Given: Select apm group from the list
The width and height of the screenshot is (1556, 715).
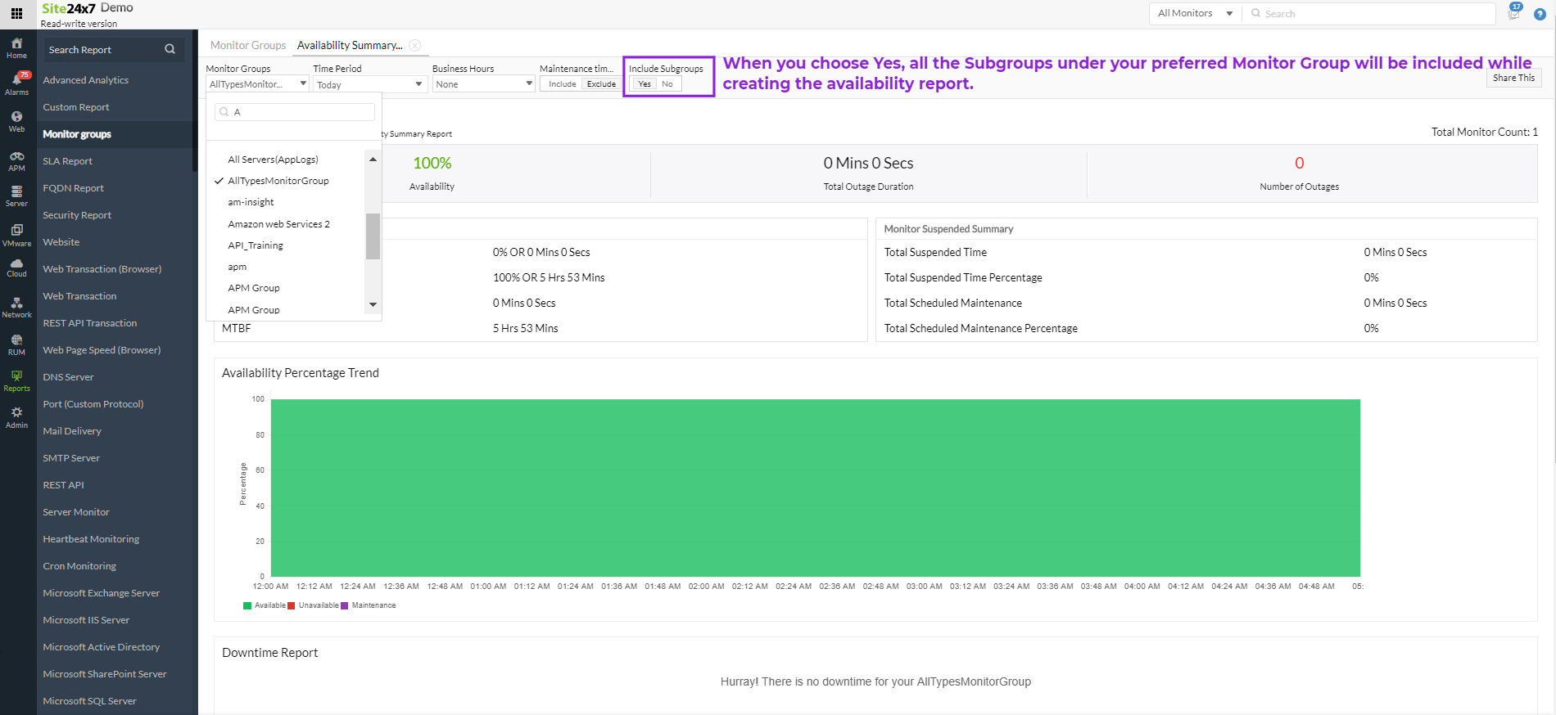Looking at the screenshot, I should coord(237,266).
